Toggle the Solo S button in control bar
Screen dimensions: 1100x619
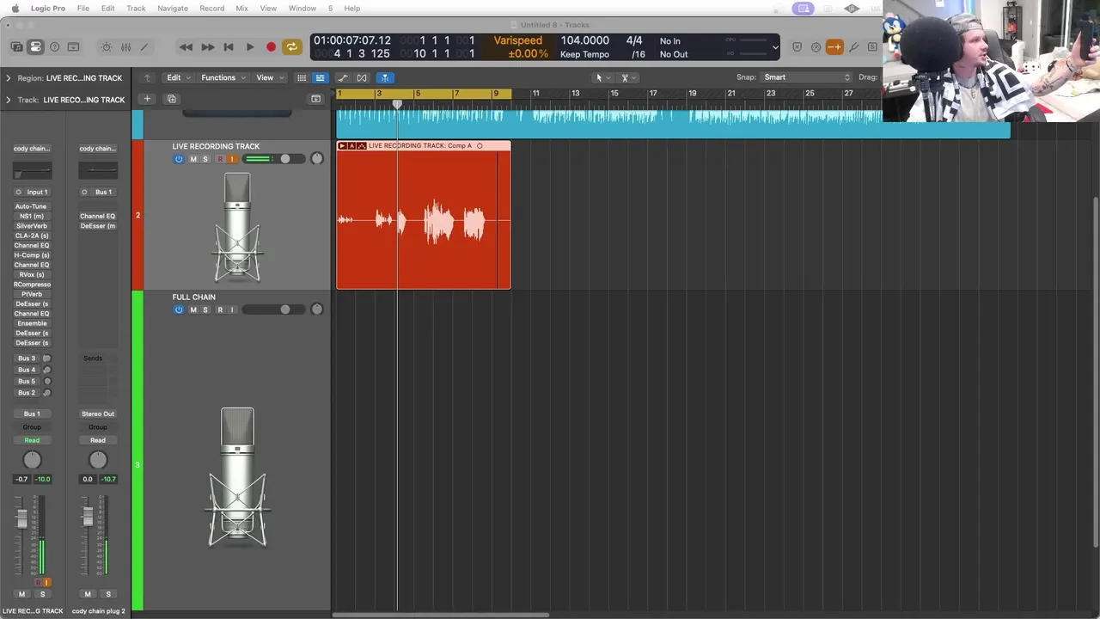(872, 47)
